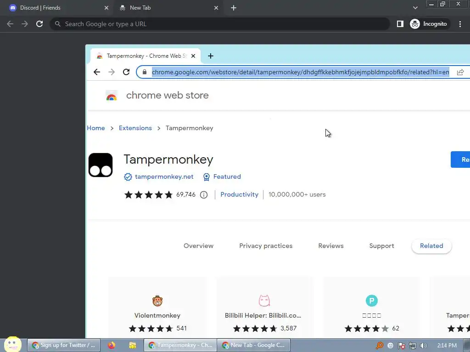Click the chrome web store title text

(167, 95)
